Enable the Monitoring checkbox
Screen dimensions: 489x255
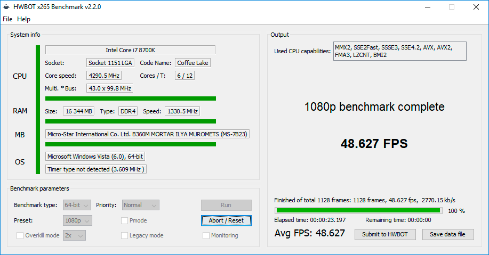206,235
